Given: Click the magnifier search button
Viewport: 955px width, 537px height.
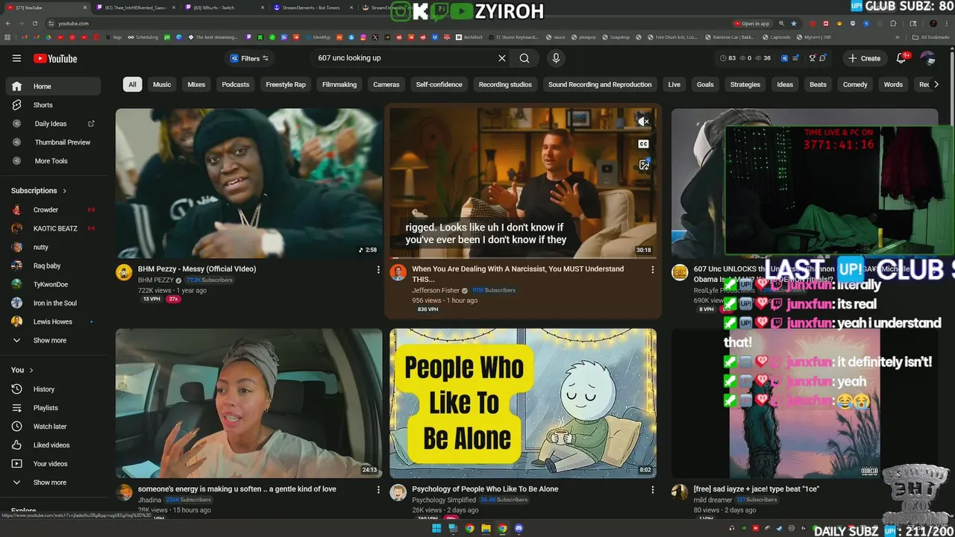Looking at the screenshot, I should click(525, 58).
